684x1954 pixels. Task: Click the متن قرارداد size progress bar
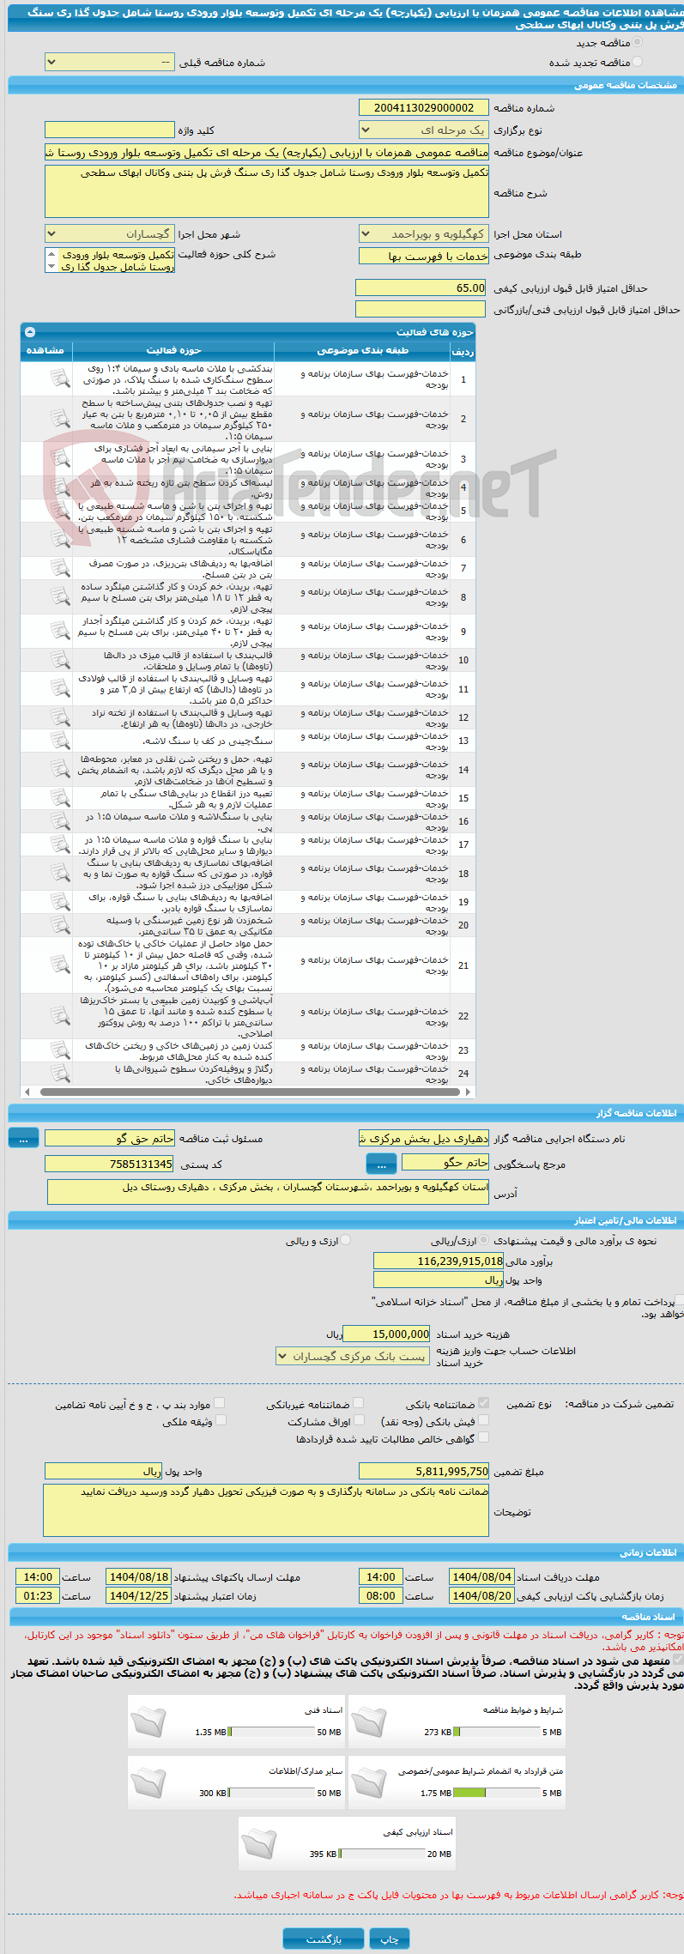pyautogui.click(x=496, y=1793)
